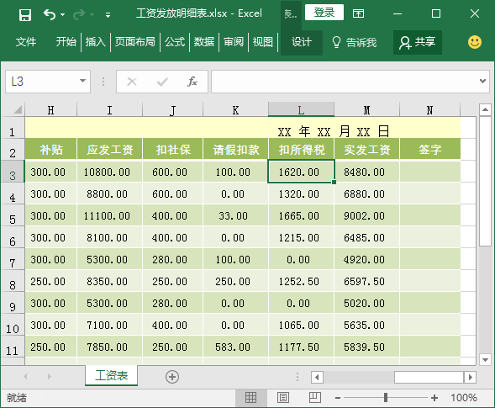This screenshot has width=495, height=408.
Task: Open the 数据 ribbon tab
Action: [204, 42]
